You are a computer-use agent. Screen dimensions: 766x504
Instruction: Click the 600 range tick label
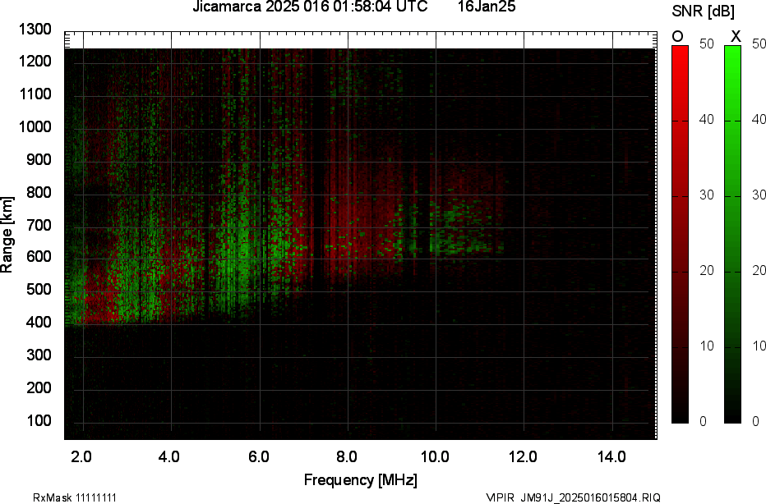click(39, 257)
